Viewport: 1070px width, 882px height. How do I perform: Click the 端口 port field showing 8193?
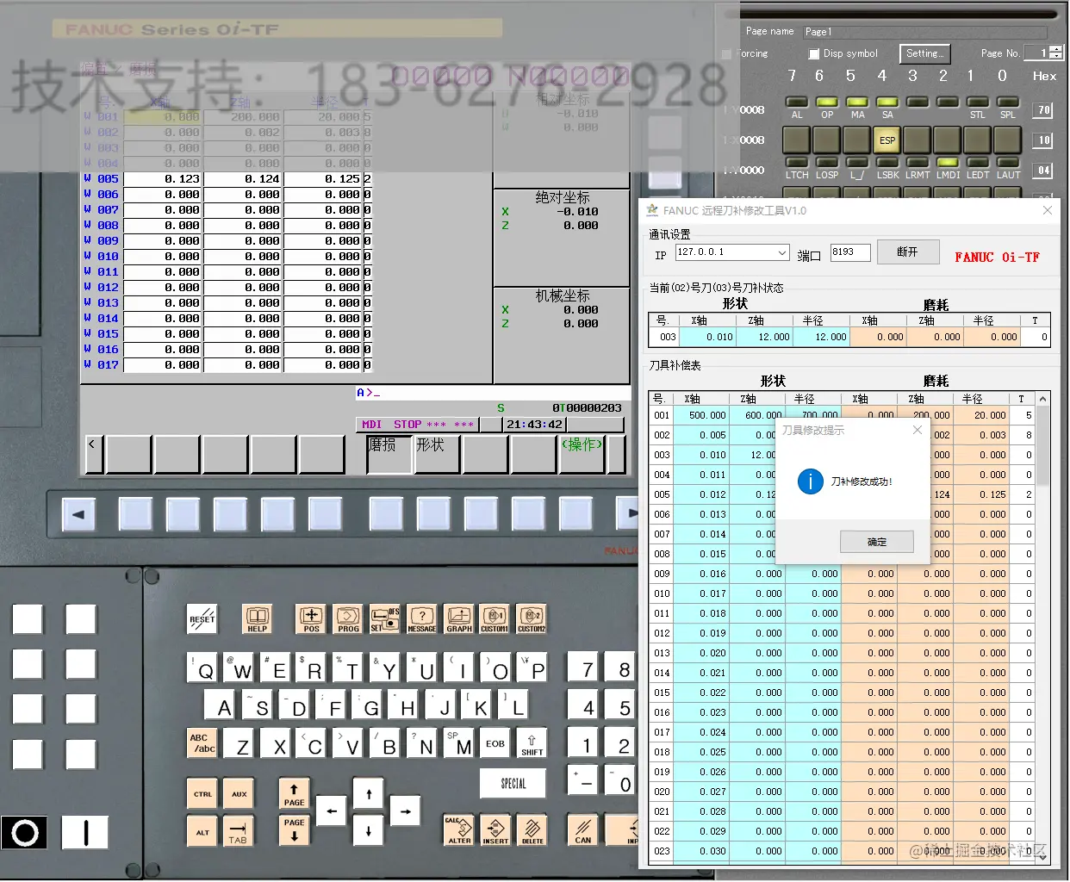pyautogui.click(x=850, y=252)
